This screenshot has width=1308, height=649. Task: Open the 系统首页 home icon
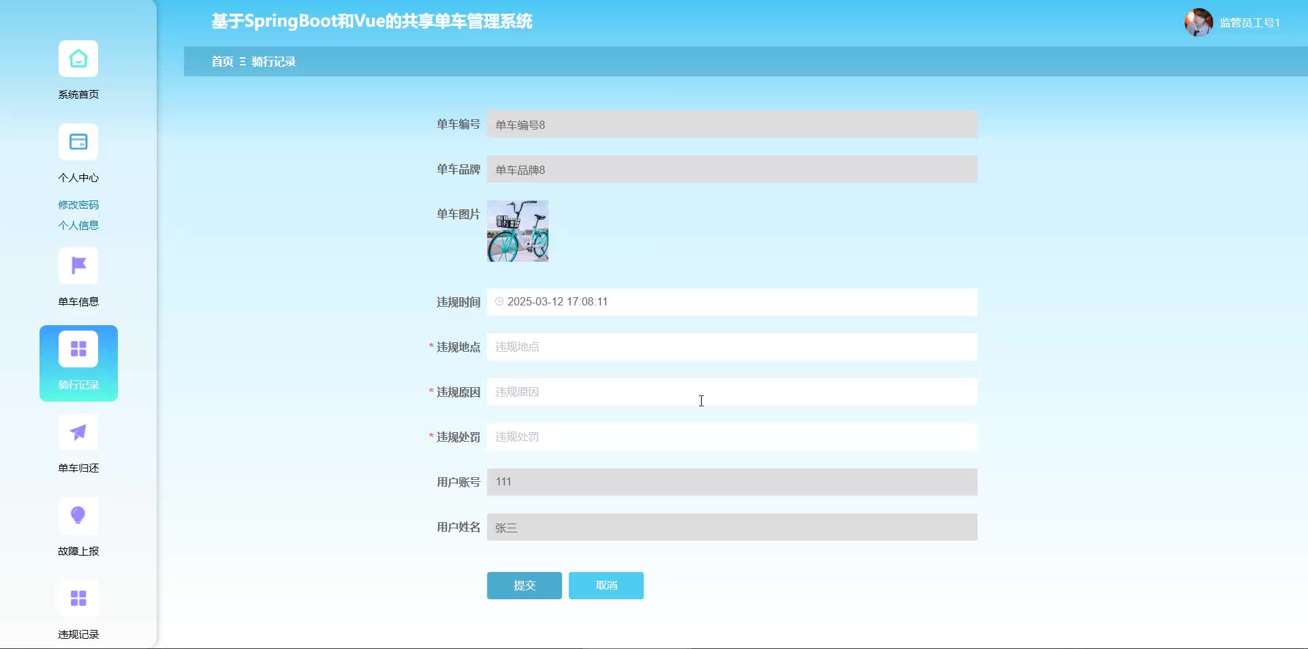(78, 59)
